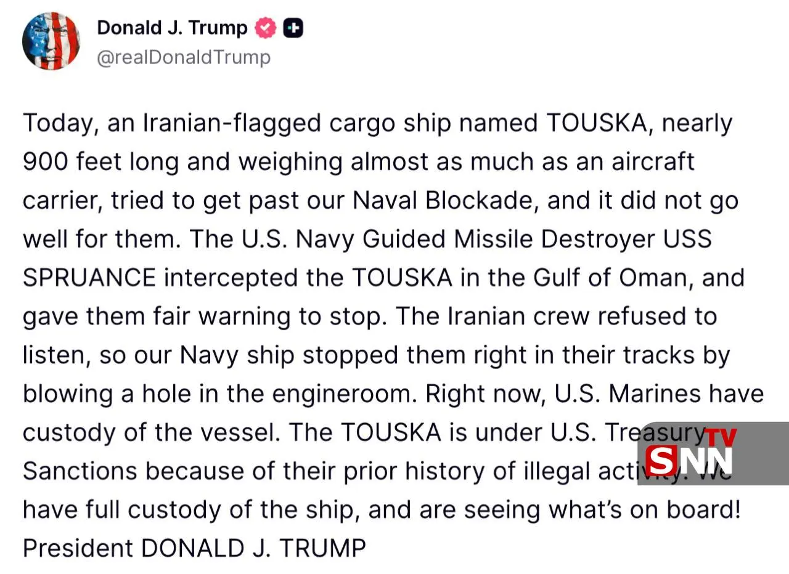Click the word "aircraft" in the post

pyautogui.click(x=653, y=161)
